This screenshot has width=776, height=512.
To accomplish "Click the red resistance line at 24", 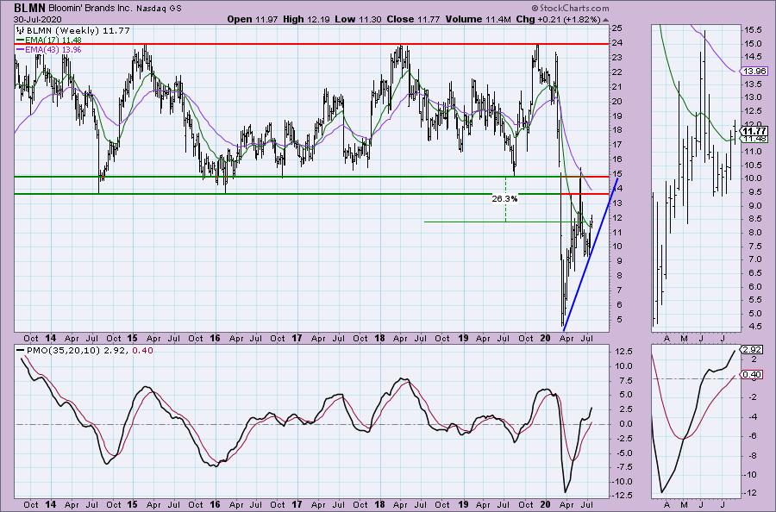I will click(312, 44).
